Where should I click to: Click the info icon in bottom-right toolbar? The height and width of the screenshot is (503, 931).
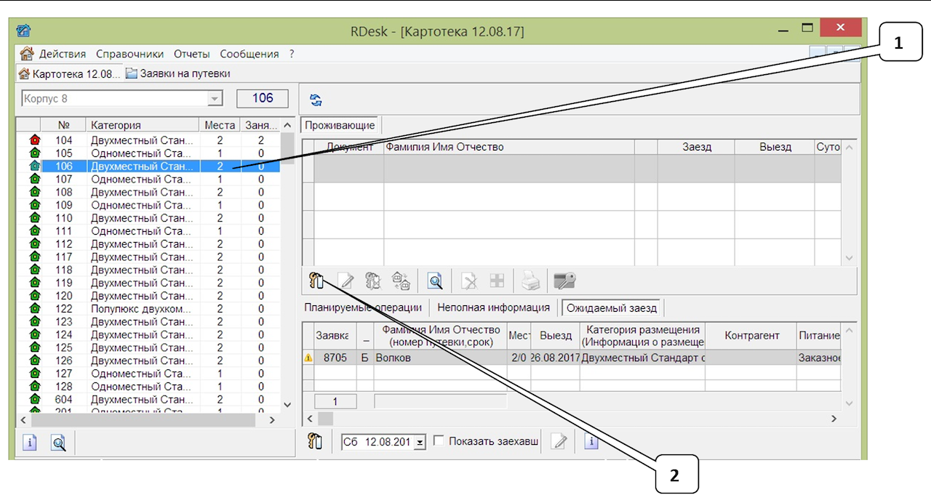591,441
